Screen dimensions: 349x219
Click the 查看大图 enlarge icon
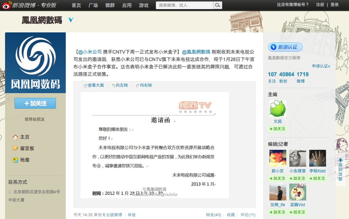pyautogui.click(x=85, y=86)
